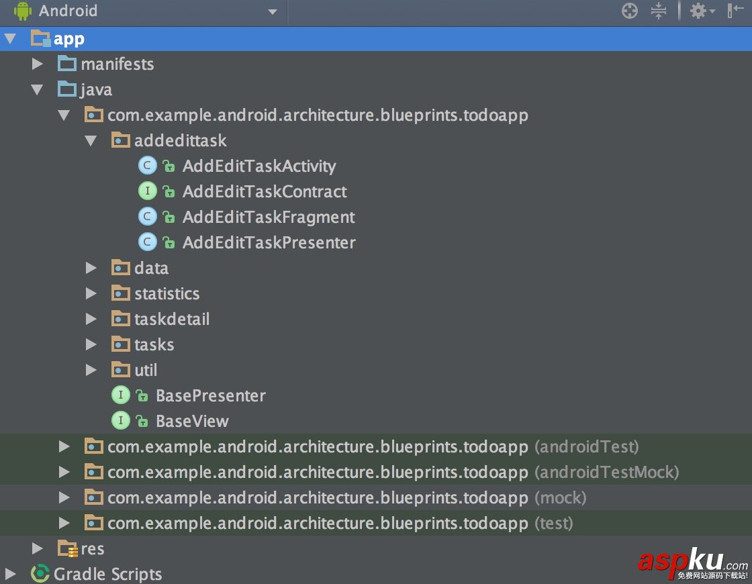The height and width of the screenshot is (584, 752).
Task: Select the BaseView interface
Action: pyautogui.click(x=193, y=420)
